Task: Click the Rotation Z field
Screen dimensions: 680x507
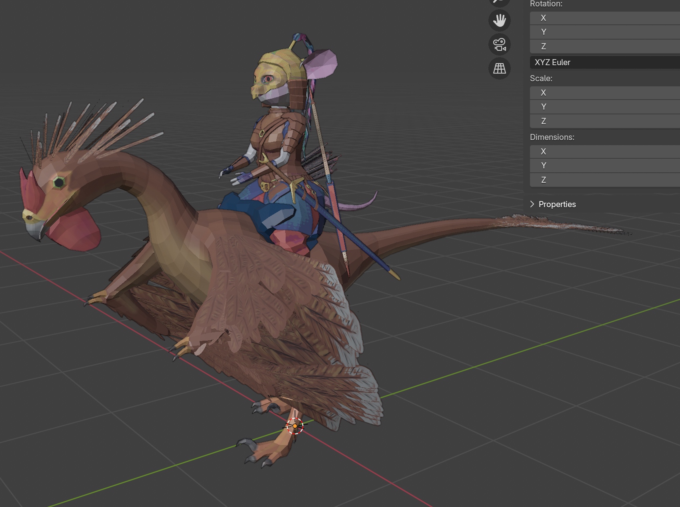Action: tap(605, 46)
